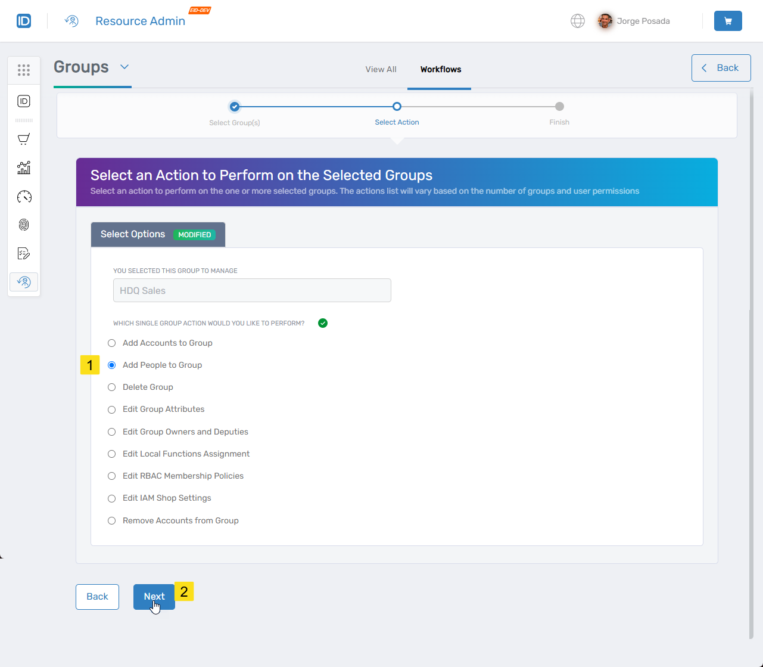Select the checklist edit sidebar icon
The image size is (763, 667).
point(24,253)
